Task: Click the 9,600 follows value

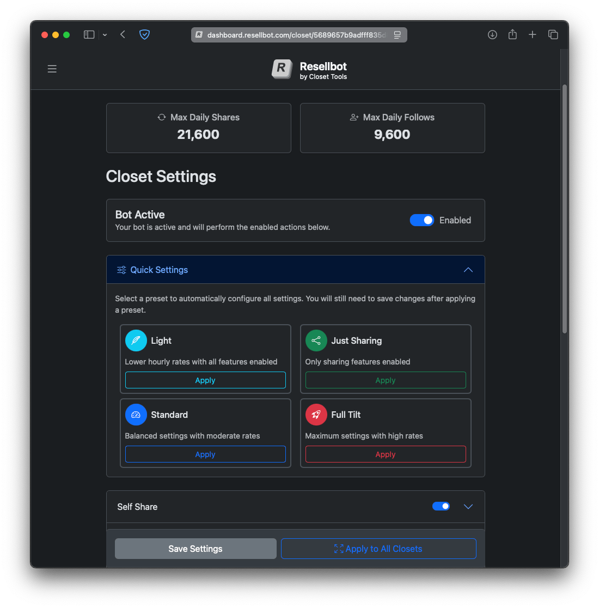Action: [392, 135]
